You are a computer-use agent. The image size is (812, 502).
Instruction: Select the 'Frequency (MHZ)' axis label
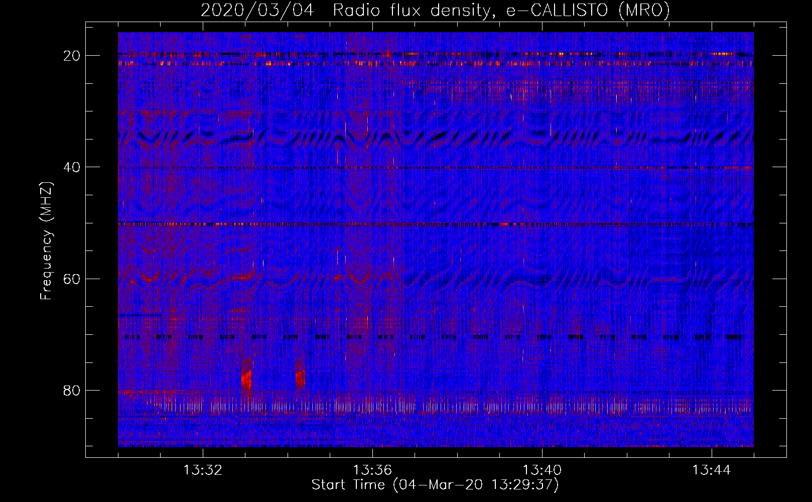pyautogui.click(x=46, y=241)
